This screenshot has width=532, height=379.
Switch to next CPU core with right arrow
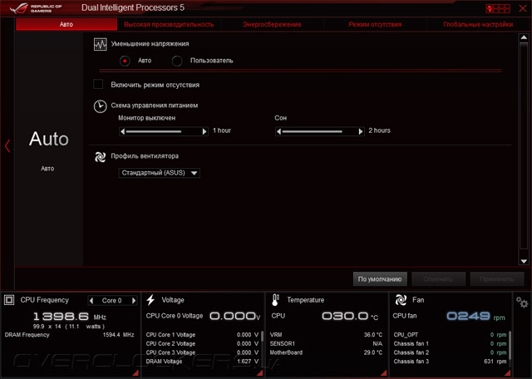pos(134,301)
